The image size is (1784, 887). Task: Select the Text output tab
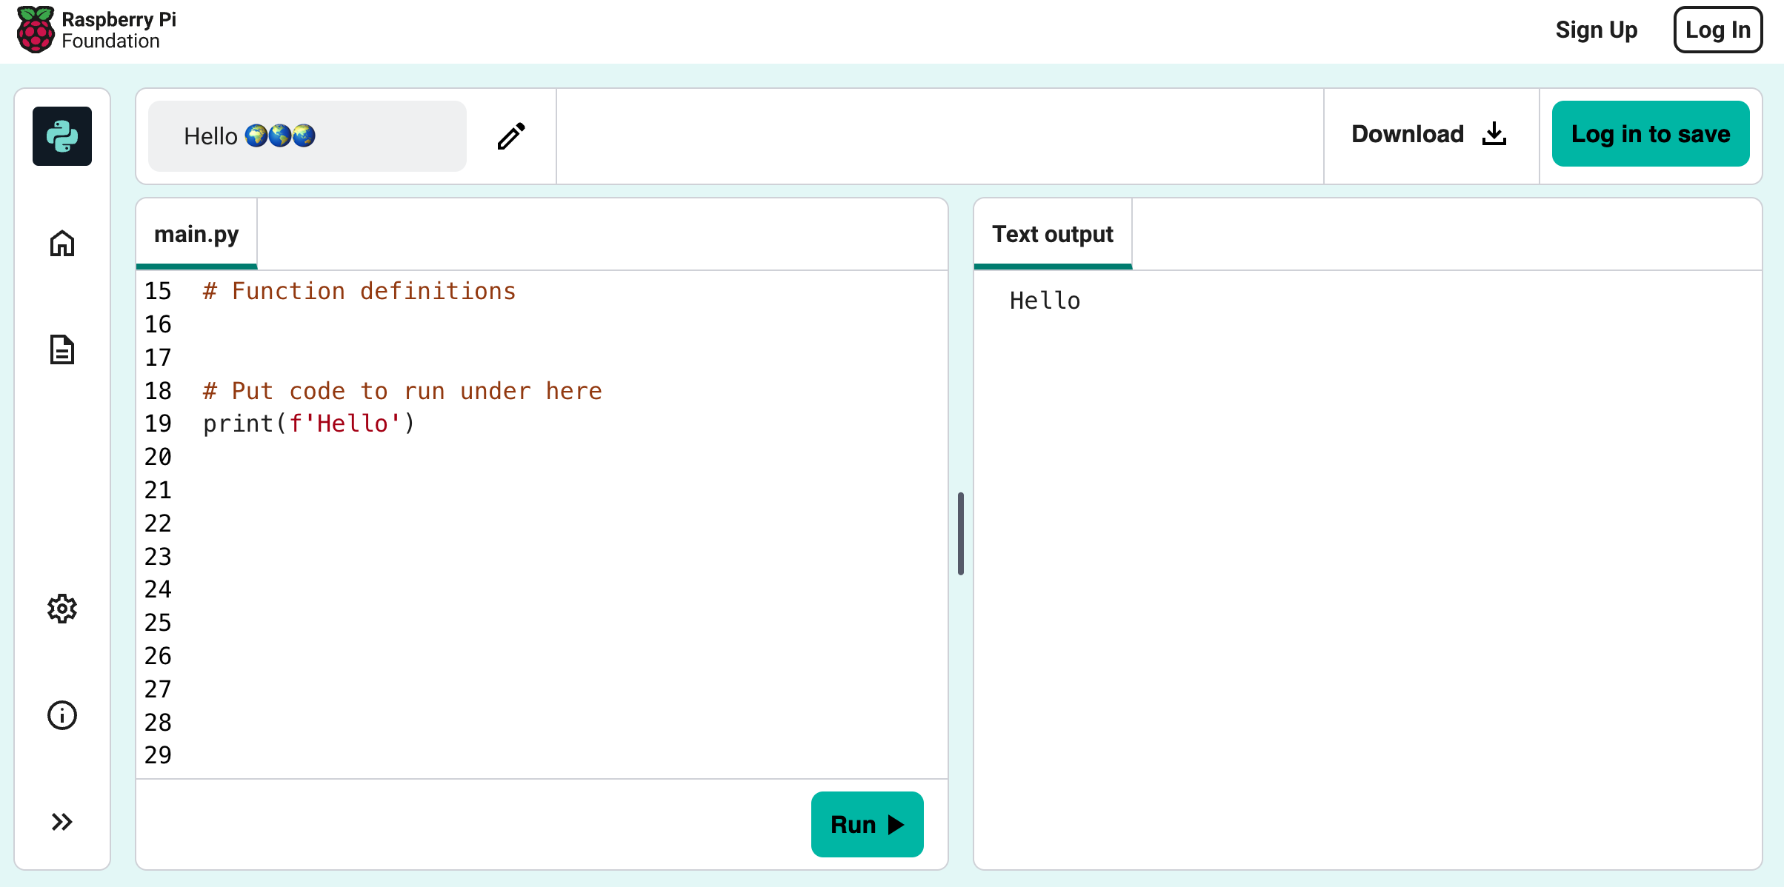click(x=1052, y=233)
